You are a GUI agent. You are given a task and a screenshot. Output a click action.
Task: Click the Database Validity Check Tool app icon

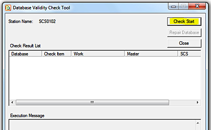tap(8, 8)
